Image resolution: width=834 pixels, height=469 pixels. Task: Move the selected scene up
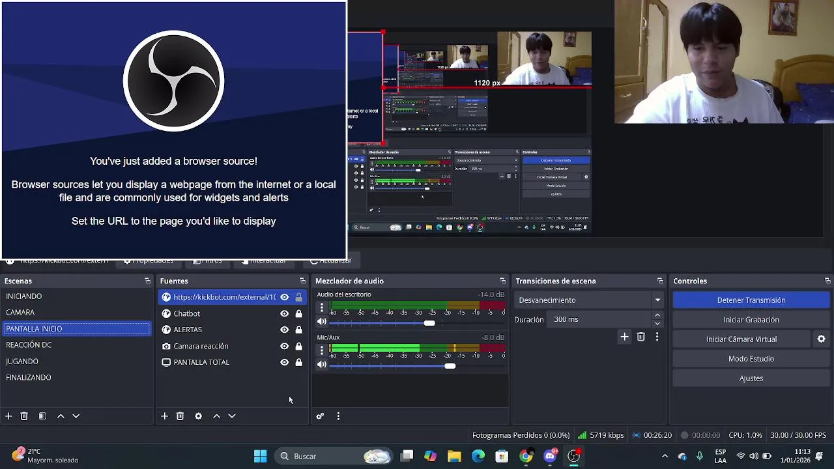[x=61, y=416]
